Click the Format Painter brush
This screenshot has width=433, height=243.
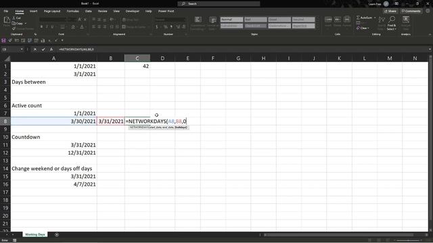click(14, 28)
